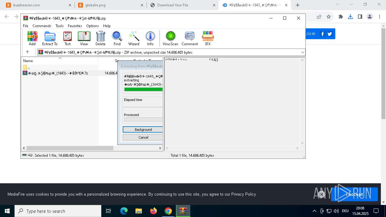Open the WinRAR File menu

[x=26, y=26]
